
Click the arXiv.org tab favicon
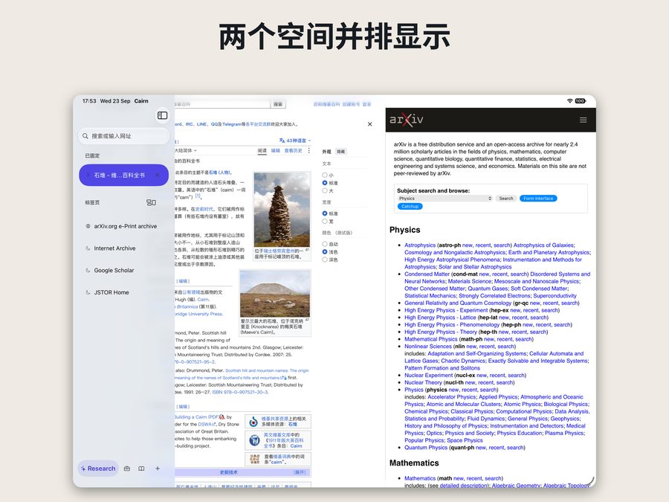click(88, 226)
